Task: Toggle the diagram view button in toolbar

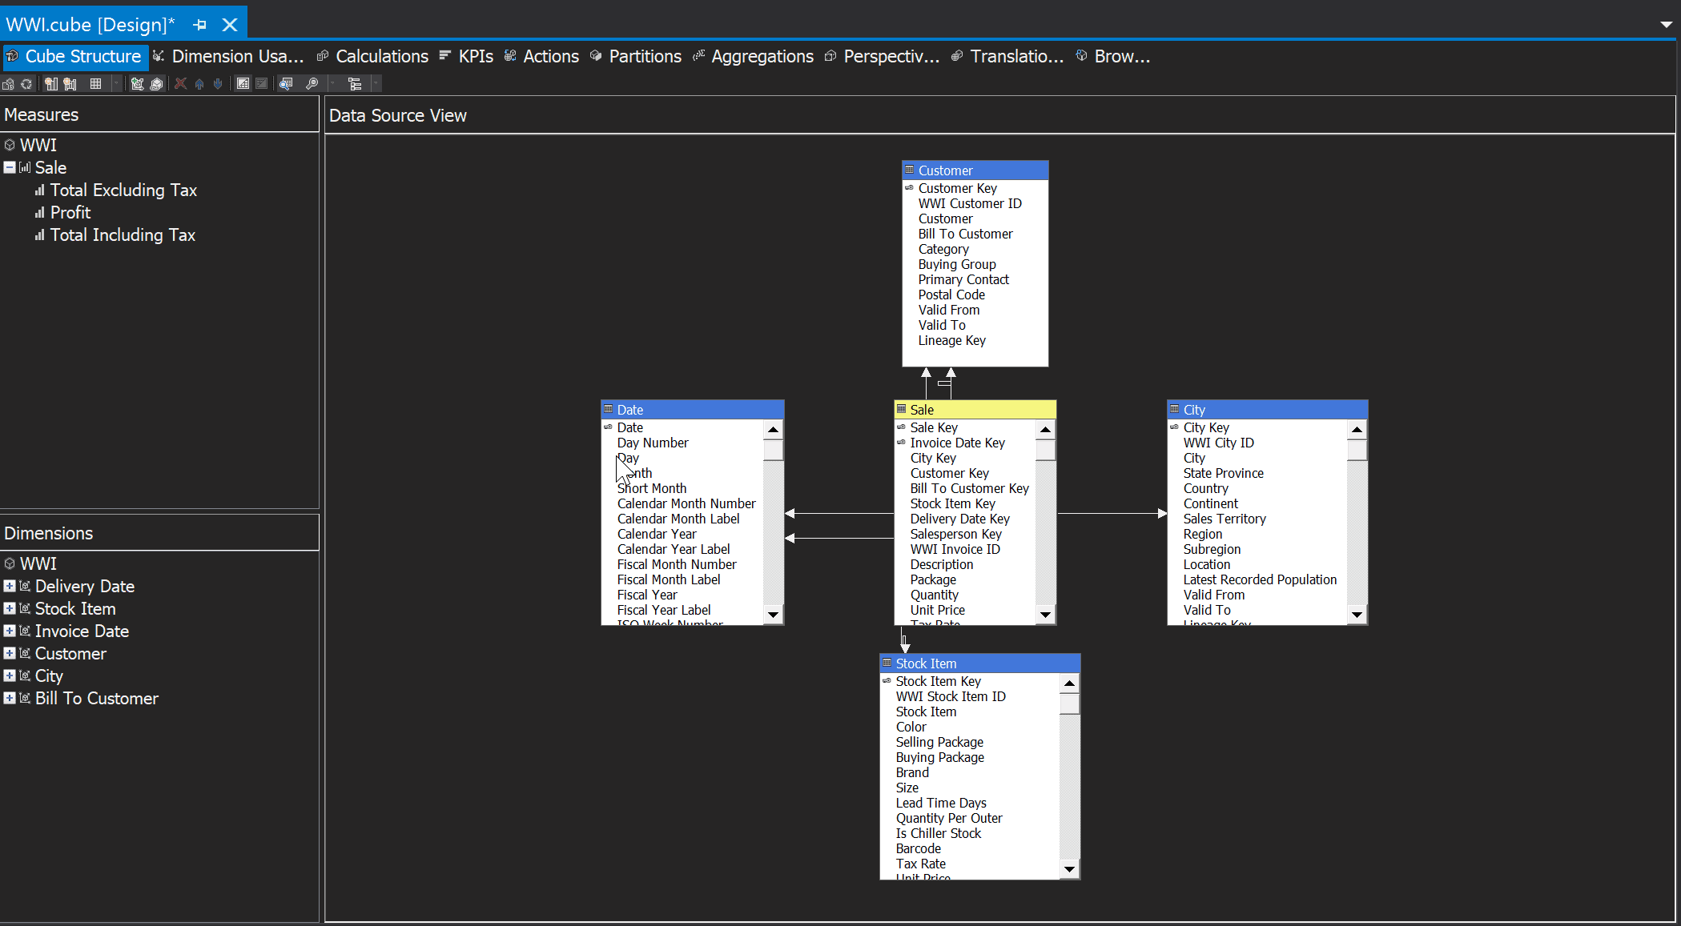Action: [243, 84]
